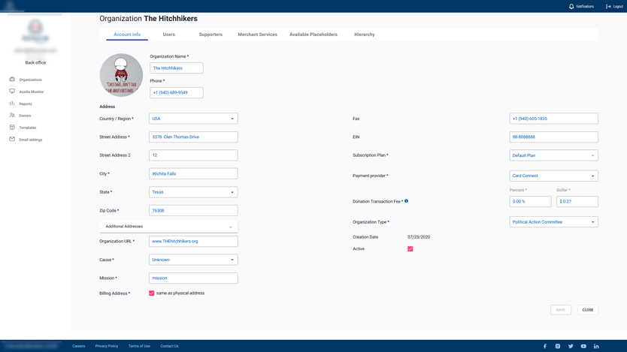Open the Donors sidebar icon

(12, 116)
